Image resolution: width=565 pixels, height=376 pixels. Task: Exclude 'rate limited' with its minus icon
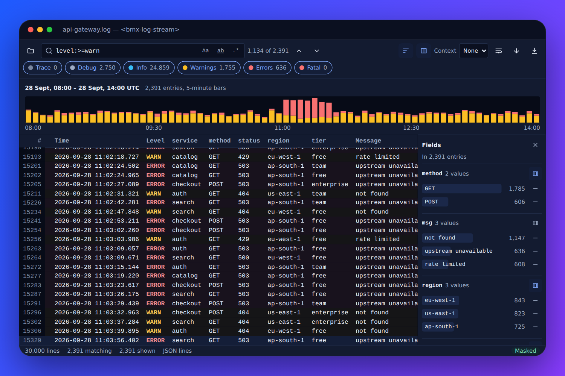pyautogui.click(x=535, y=264)
